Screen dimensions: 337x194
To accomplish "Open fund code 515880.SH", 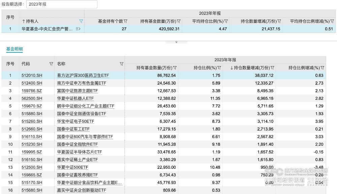I will click(32, 114).
